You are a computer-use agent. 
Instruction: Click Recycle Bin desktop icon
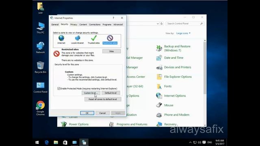41,67
